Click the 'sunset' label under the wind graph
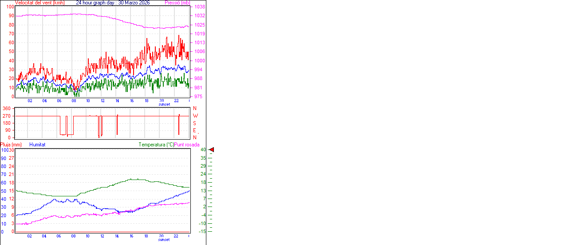The width and height of the screenshot is (568, 245). pos(164,104)
